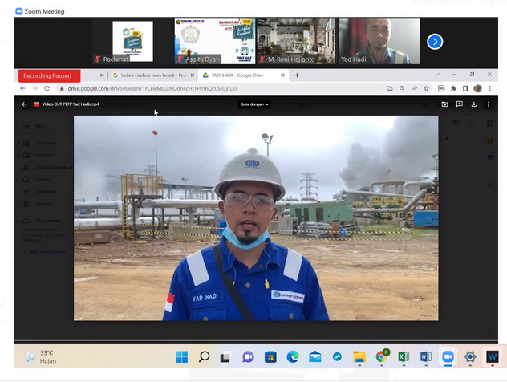Viewport: 507px width, 382px height.
Task: Open Drive preview more actions menu
Action: click(489, 104)
